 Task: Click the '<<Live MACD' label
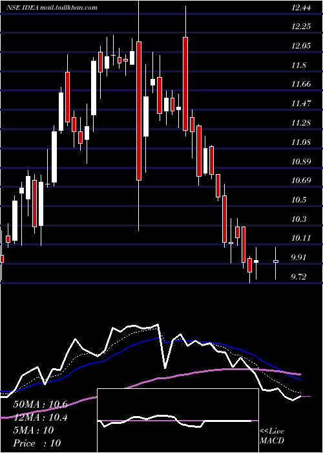[272, 436]
